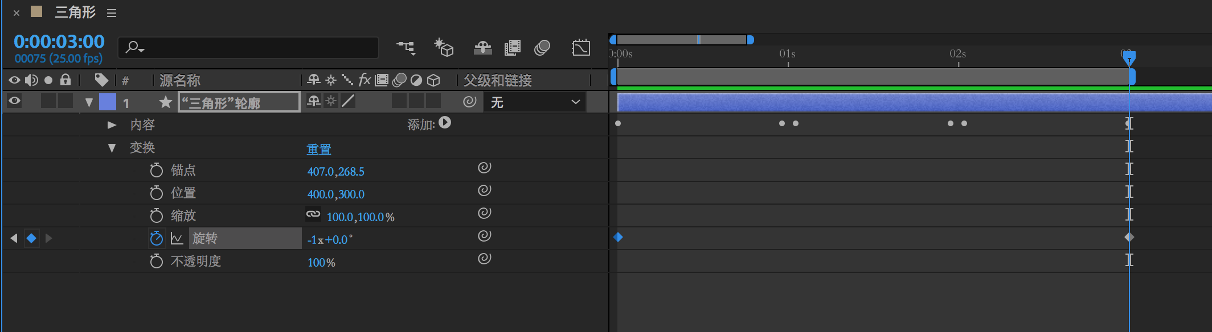
Task: Click the anchor point stopwatch
Action: [x=156, y=171]
